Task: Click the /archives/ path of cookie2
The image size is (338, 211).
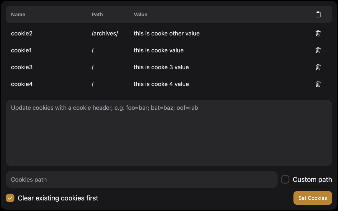Action: (105, 33)
